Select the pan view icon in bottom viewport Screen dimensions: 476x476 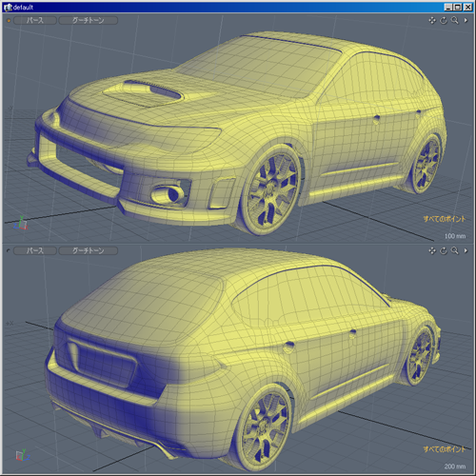coord(432,250)
